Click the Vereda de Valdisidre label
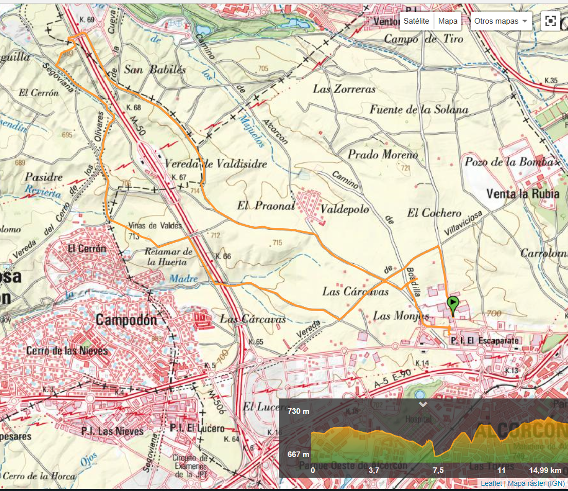The image size is (568, 491). (216, 163)
